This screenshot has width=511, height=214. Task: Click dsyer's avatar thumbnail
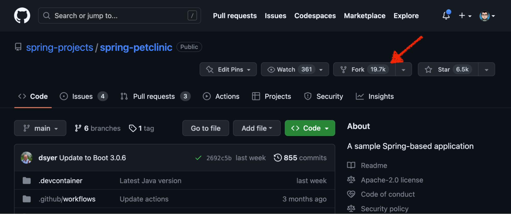[x=27, y=158]
